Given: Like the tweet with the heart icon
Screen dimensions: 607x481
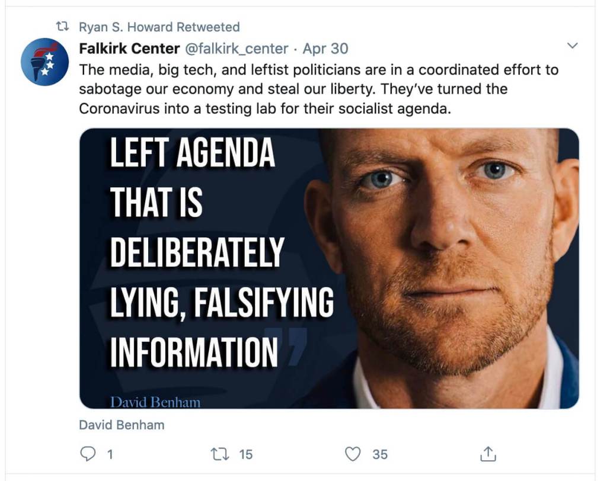Looking at the screenshot, I should 353,454.
